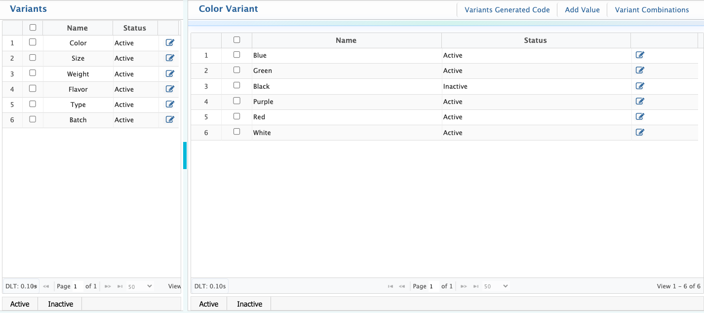
Task: Check the Purple value checkbox
Action: 236,101
